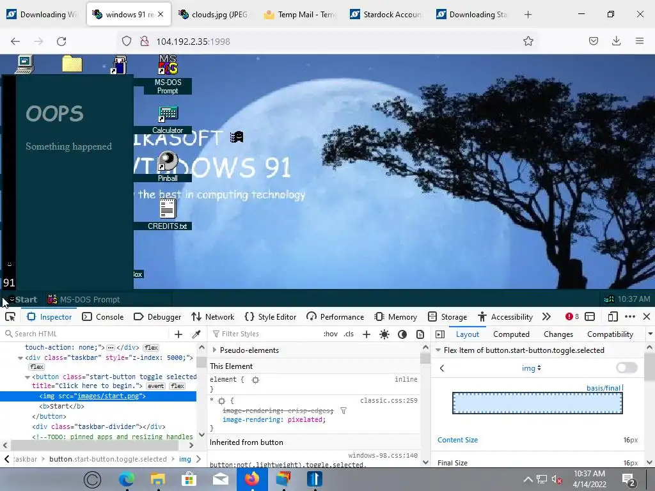This screenshot has width=655, height=491.
Task: Toggle Responsive Design Mode icon
Action: tap(612, 317)
